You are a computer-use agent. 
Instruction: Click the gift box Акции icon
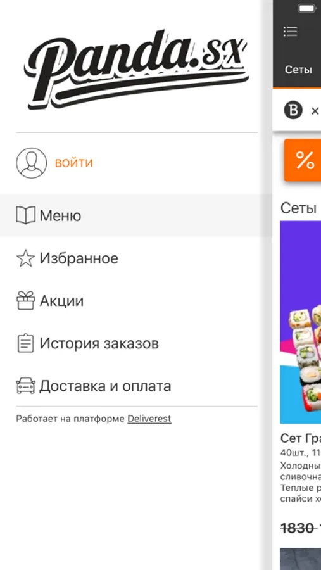coord(25,300)
